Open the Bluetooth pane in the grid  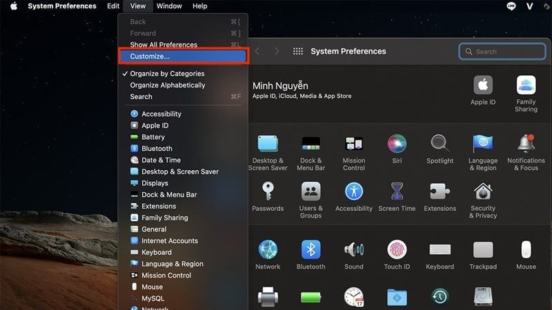pos(310,252)
